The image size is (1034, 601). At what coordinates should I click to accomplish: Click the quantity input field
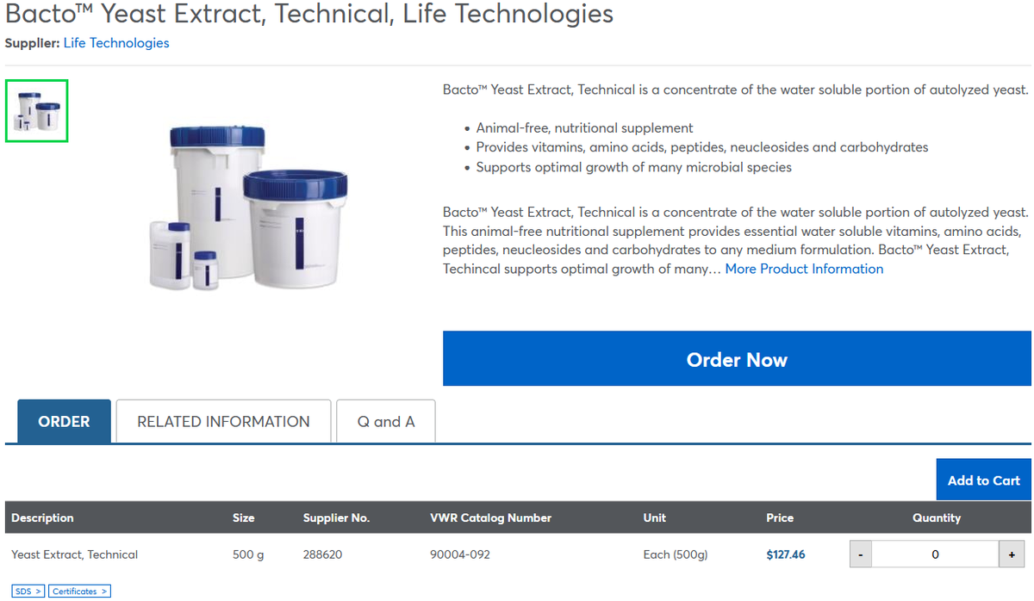pyautogui.click(x=936, y=555)
